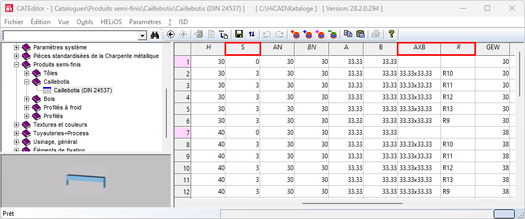This screenshot has height=219, width=525.
Task: Expand the Profilés à froid node
Action: [x=27, y=107]
